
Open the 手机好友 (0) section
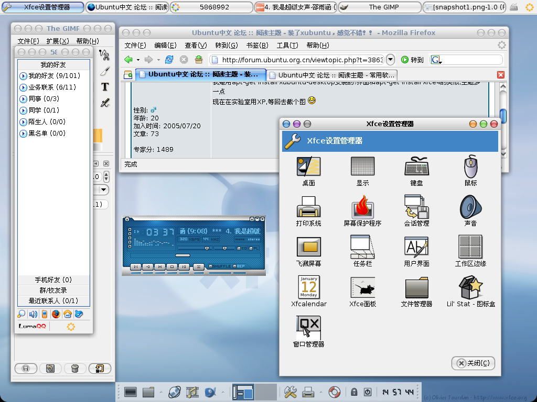[x=53, y=280]
